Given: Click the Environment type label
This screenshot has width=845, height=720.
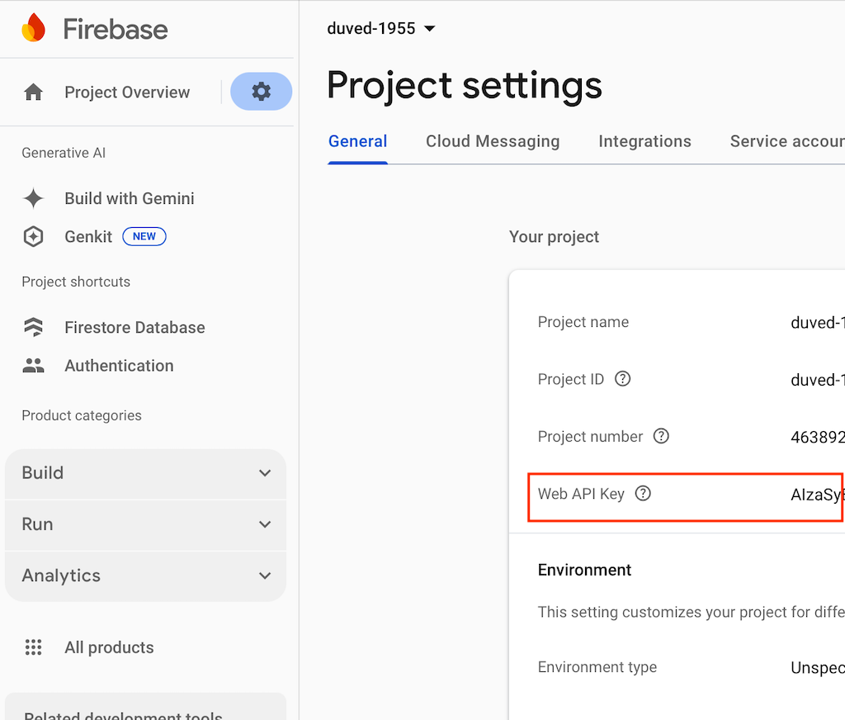Looking at the screenshot, I should pos(597,667).
